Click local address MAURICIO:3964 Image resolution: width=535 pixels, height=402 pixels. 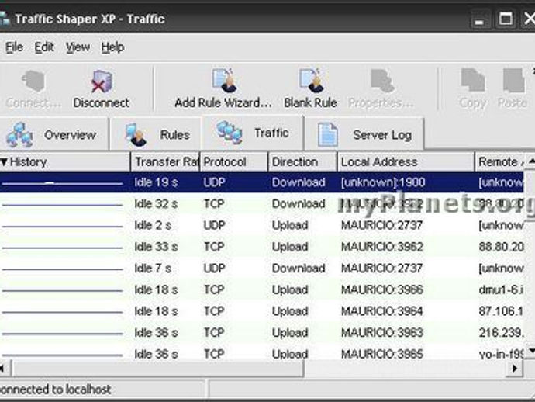tap(382, 311)
